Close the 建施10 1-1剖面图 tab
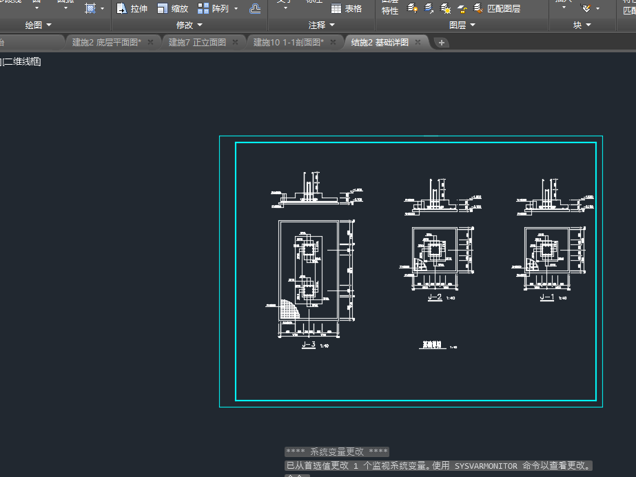This screenshot has width=636, height=477. (x=333, y=42)
